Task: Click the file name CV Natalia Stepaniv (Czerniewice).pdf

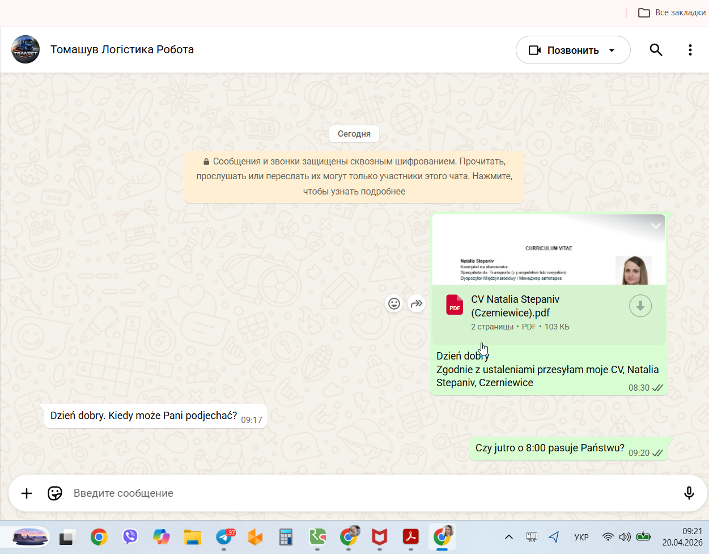Action: click(x=515, y=306)
